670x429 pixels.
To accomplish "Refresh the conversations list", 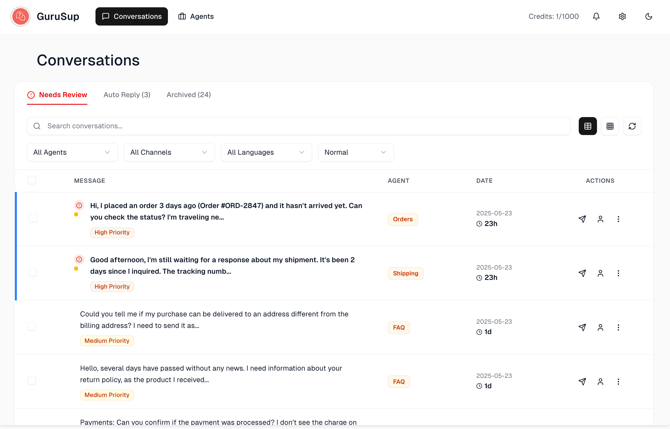I will point(632,126).
